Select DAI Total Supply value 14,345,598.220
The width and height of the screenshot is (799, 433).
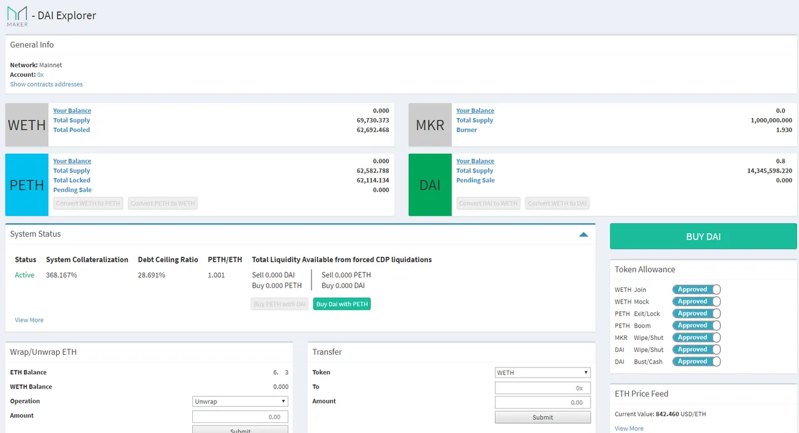770,171
